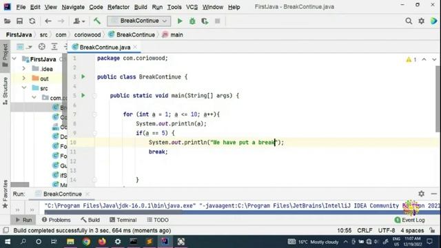Expand the .idea folder
441x248 pixels.
tap(24, 69)
